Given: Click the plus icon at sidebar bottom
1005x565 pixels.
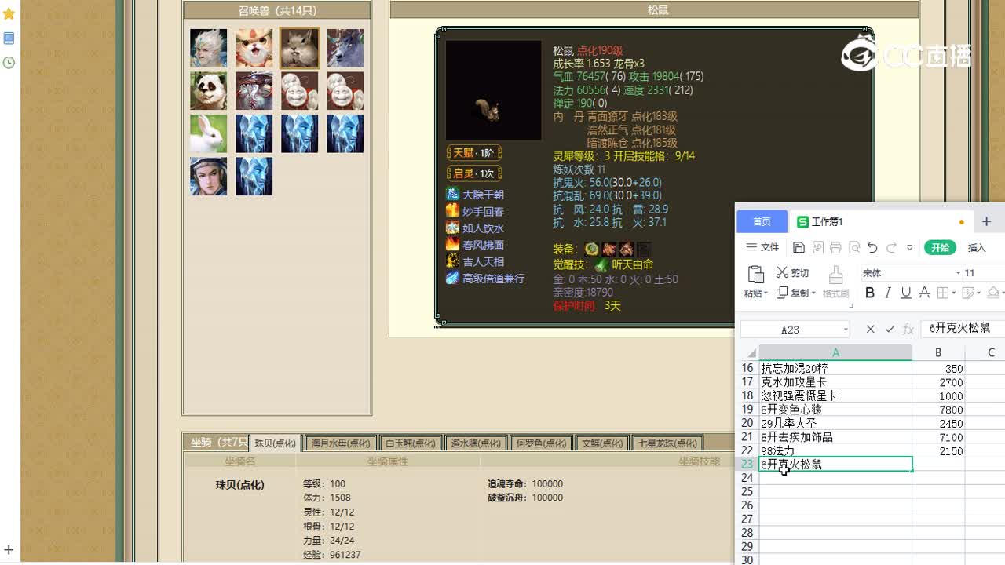Looking at the screenshot, I should [9, 550].
